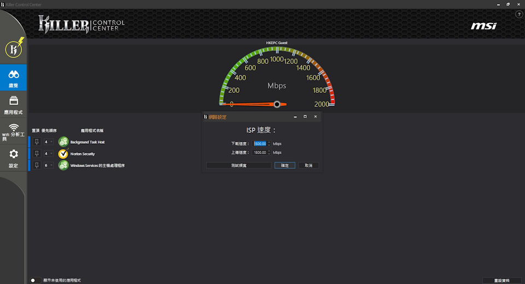The width and height of the screenshot is (525, 284).
Task: Click the Norton Security checkmark icon
Action: click(63, 153)
